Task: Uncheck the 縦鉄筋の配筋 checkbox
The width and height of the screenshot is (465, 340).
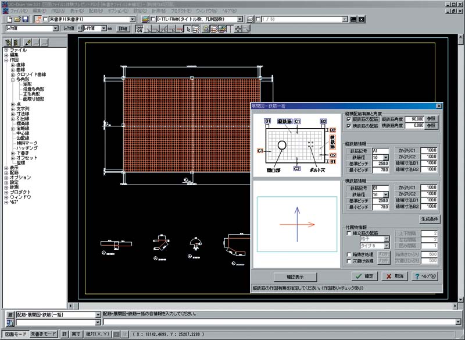Action: [x=348, y=119]
